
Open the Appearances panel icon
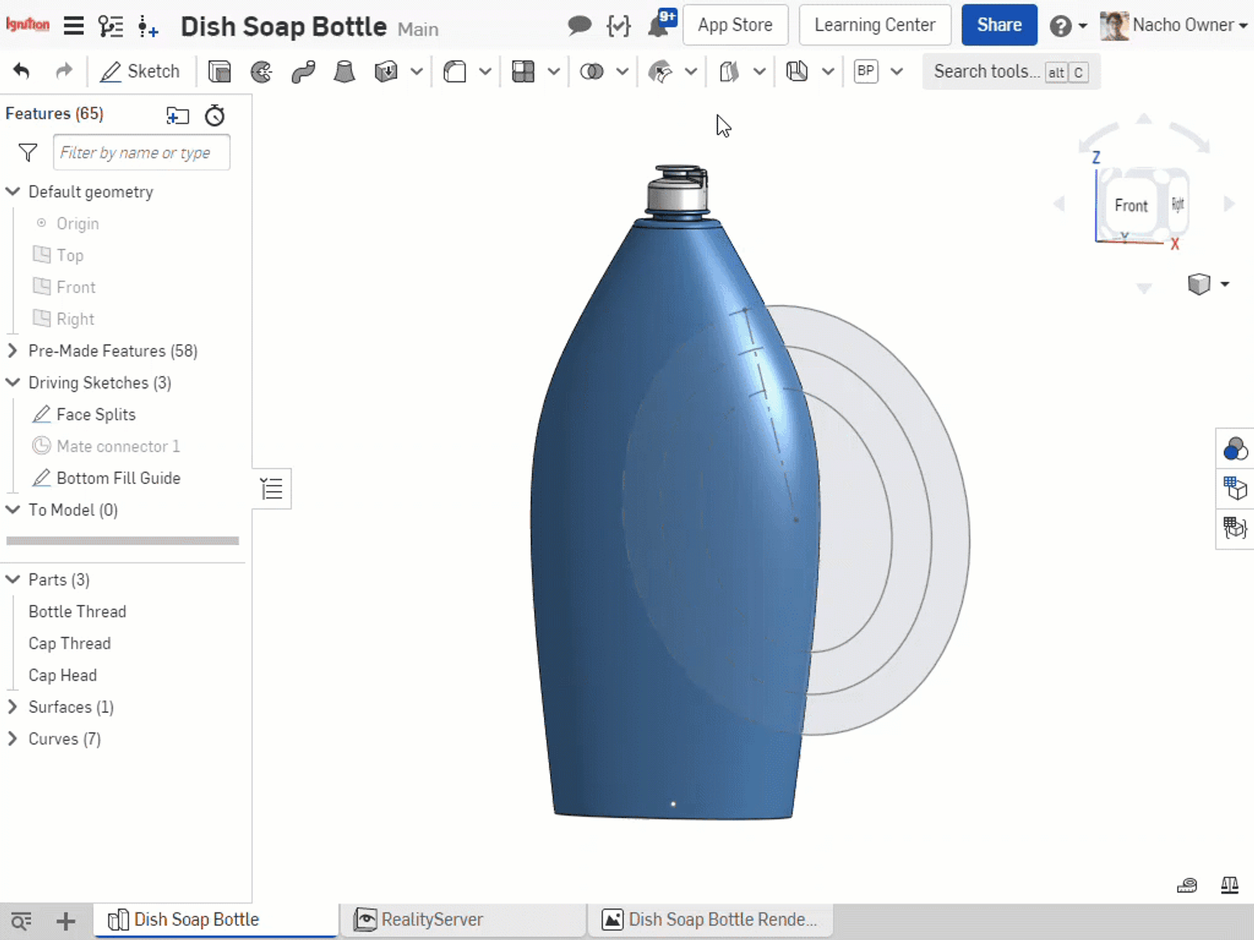[x=1234, y=449]
